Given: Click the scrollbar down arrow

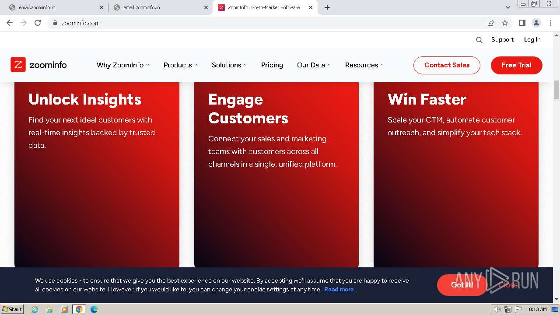Looking at the screenshot, I should click(556, 299).
